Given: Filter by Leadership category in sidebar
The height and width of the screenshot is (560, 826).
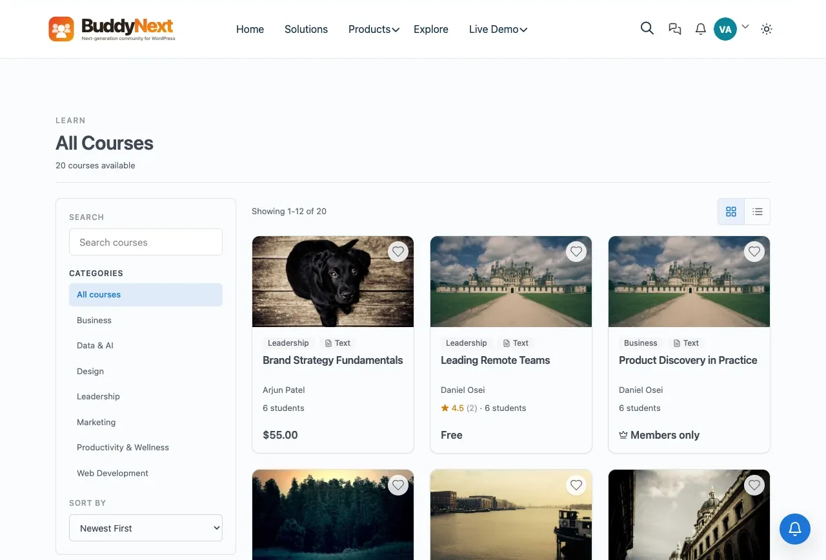Looking at the screenshot, I should tap(146, 397).
